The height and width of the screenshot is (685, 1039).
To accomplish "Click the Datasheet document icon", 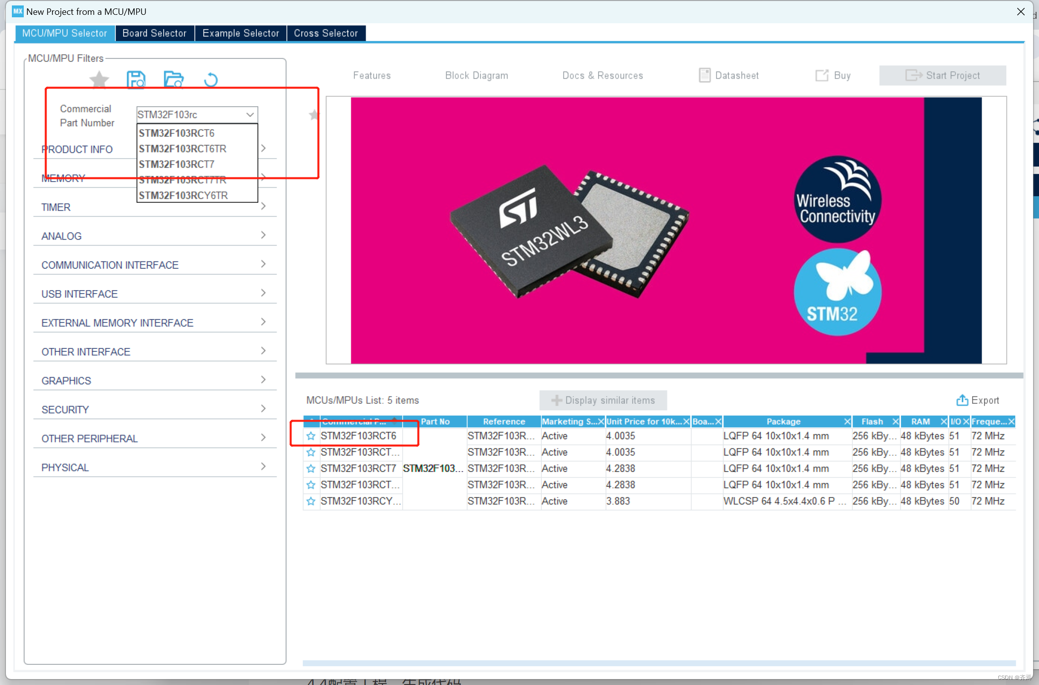I will (x=705, y=75).
